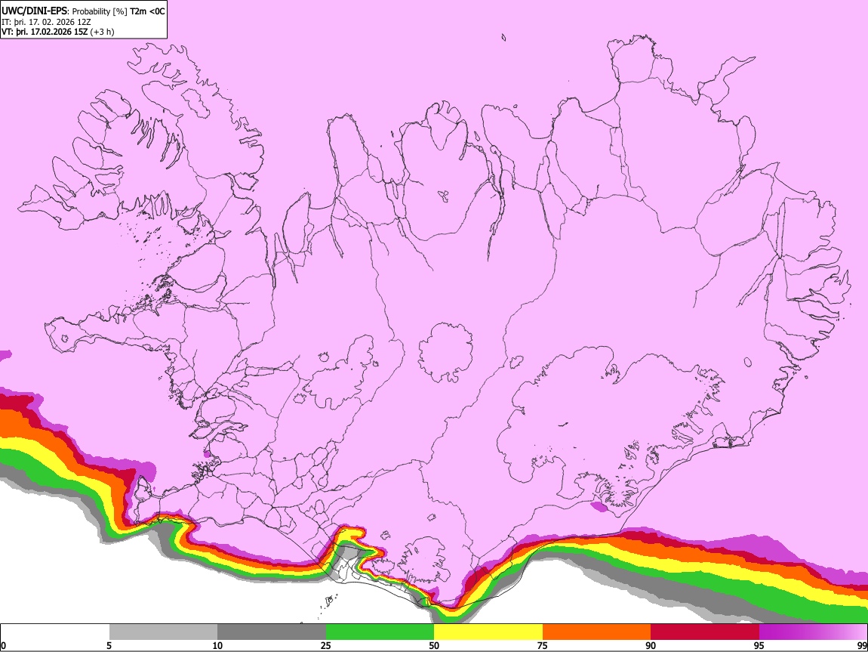Viewport: 868px width, 652px height.
Task: Click the legend tick label '25'
Action: [326, 646]
